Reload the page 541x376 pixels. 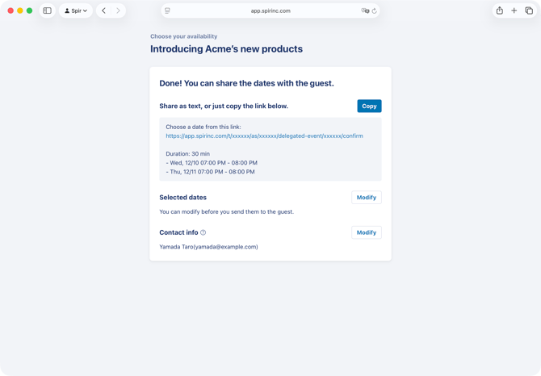[375, 10]
